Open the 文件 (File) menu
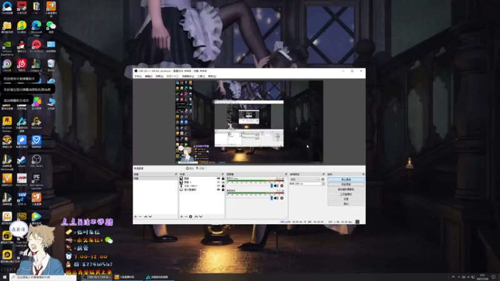 point(137,76)
